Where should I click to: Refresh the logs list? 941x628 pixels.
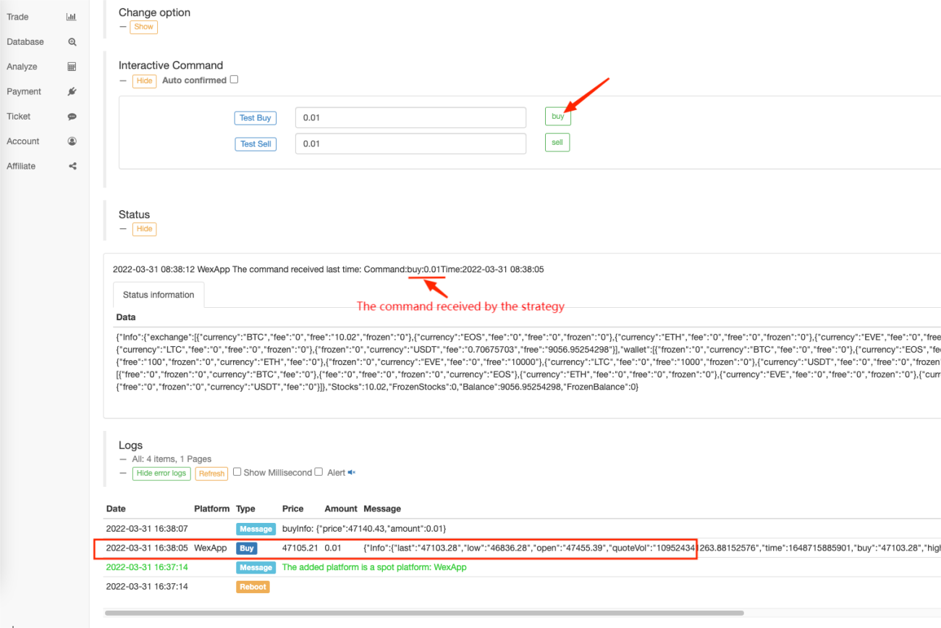[211, 473]
